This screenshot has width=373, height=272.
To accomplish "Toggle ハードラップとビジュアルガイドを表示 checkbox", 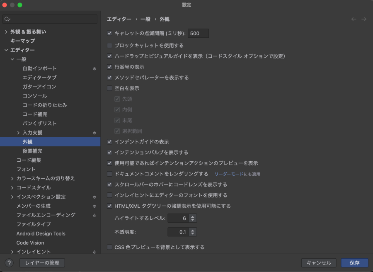I will (x=110, y=56).
